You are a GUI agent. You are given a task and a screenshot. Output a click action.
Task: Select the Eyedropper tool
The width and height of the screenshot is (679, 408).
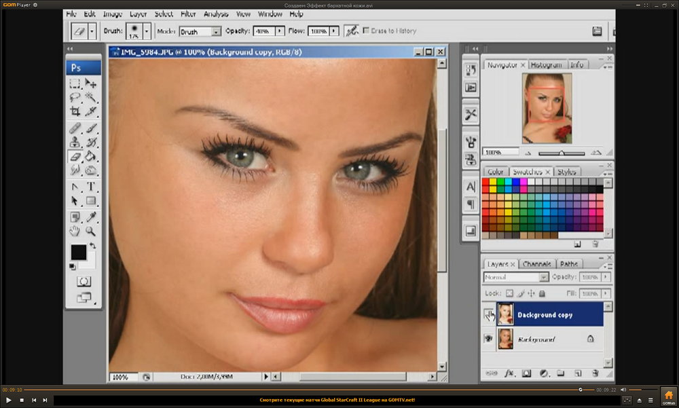(x=90, y=217)
